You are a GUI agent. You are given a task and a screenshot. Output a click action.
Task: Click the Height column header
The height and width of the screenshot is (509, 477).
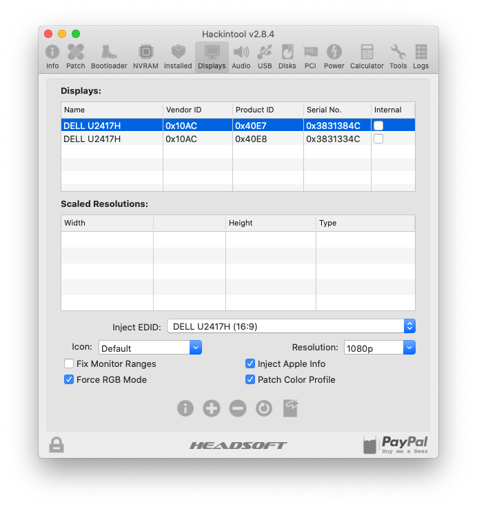[x=271, y=223]
